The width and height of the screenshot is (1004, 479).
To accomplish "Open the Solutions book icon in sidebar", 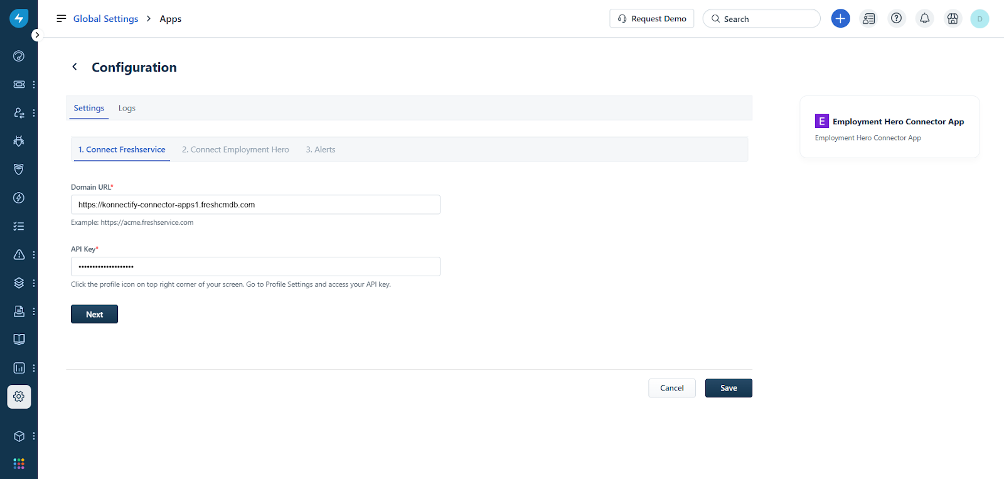I will coord(19,340).
